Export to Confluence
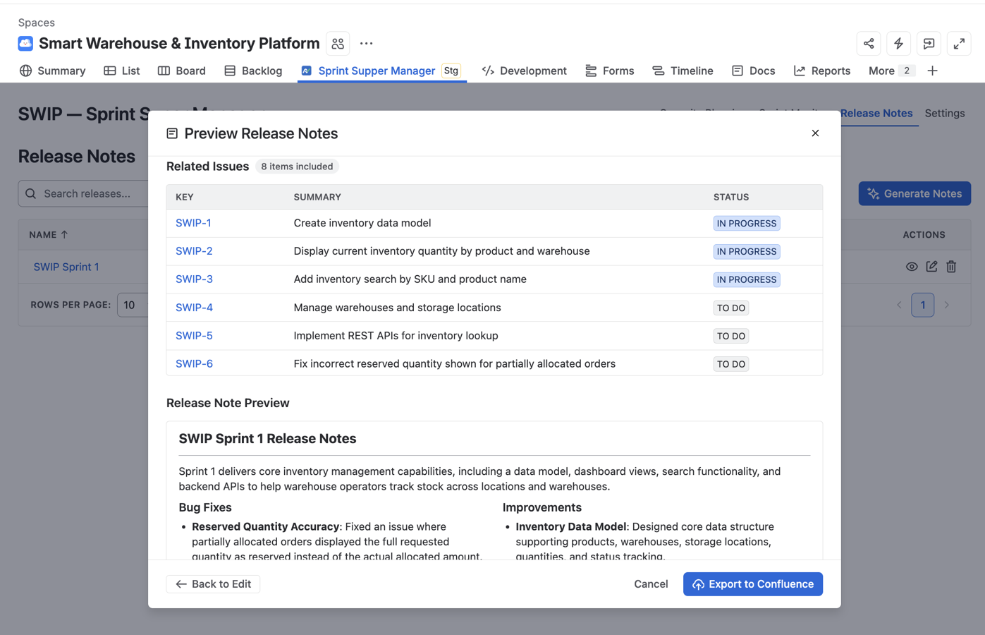The height and width of the screenshot is (635, 985). [752, 584]
